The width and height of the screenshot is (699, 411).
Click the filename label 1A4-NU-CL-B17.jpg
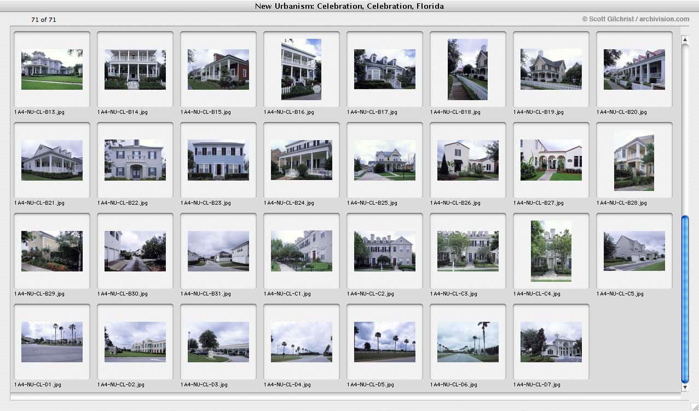pos(372,112)
